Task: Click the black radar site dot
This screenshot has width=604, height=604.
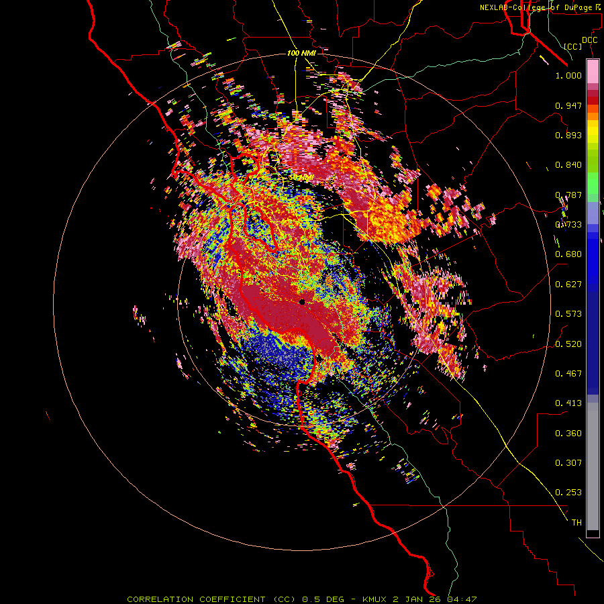Action: point(303,302)
